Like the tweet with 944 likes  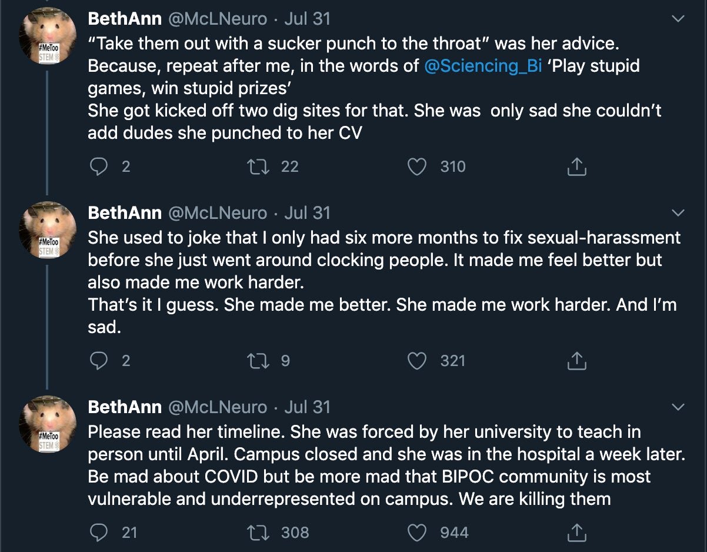tap(417, 533)
